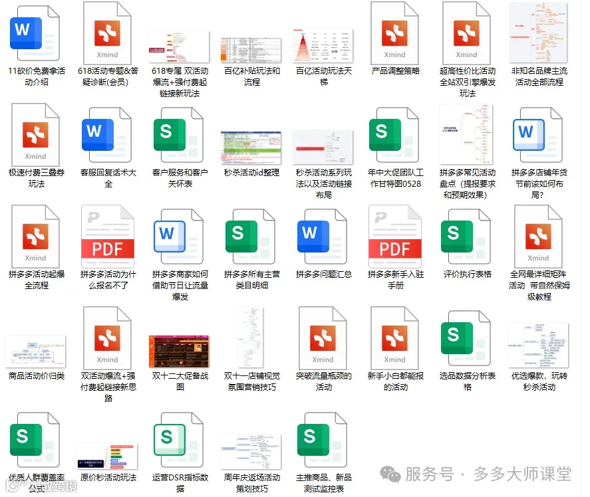
Task: Open the 百亿活动玩法天梯 image thumbnail
Action: (323, 45)
